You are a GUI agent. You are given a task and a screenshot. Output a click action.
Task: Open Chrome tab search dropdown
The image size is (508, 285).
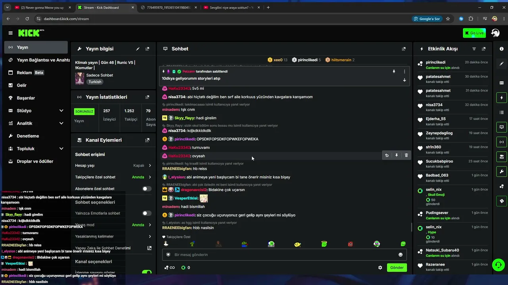[x=7, y=8]
